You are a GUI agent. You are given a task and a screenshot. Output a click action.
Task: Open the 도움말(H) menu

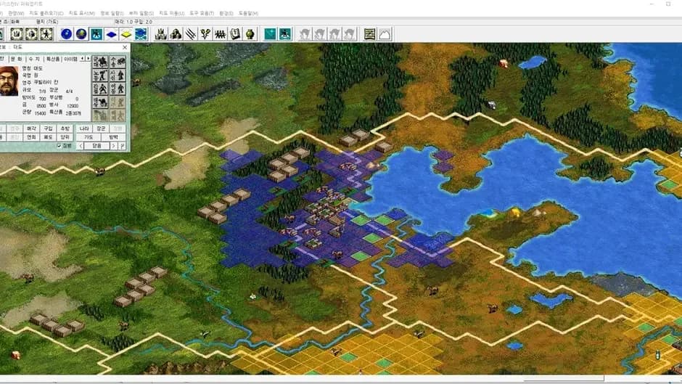248,14
